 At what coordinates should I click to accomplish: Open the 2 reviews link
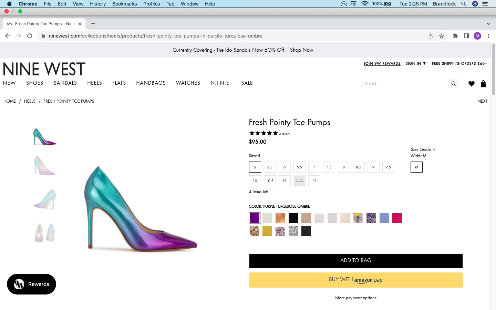coord(285,134)
